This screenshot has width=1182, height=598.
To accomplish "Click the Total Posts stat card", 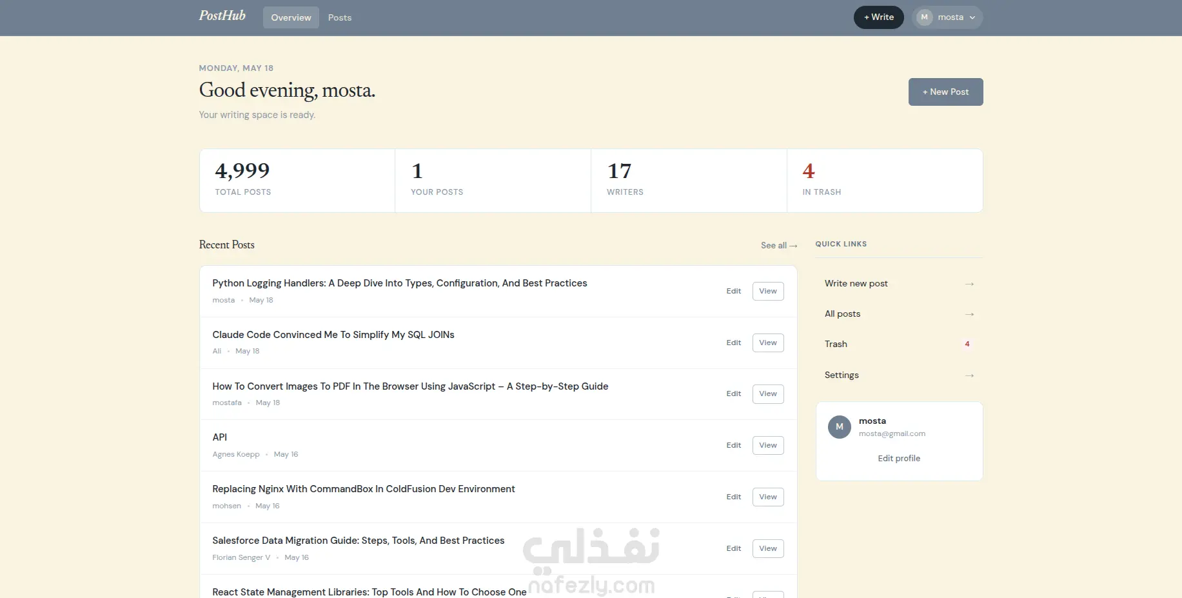I will click(297, 181).
